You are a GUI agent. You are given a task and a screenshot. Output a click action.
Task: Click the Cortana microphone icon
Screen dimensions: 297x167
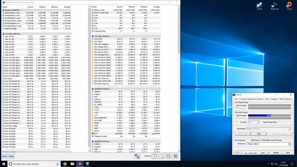coord(58,164)
